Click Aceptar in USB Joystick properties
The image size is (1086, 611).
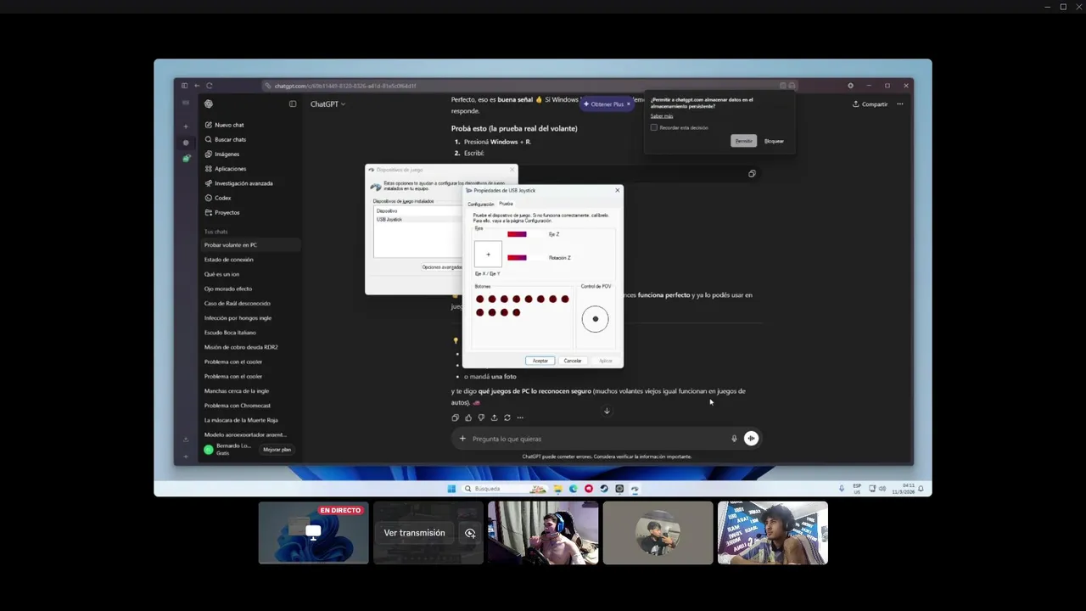pyautogui.click(x=540, y=361)
